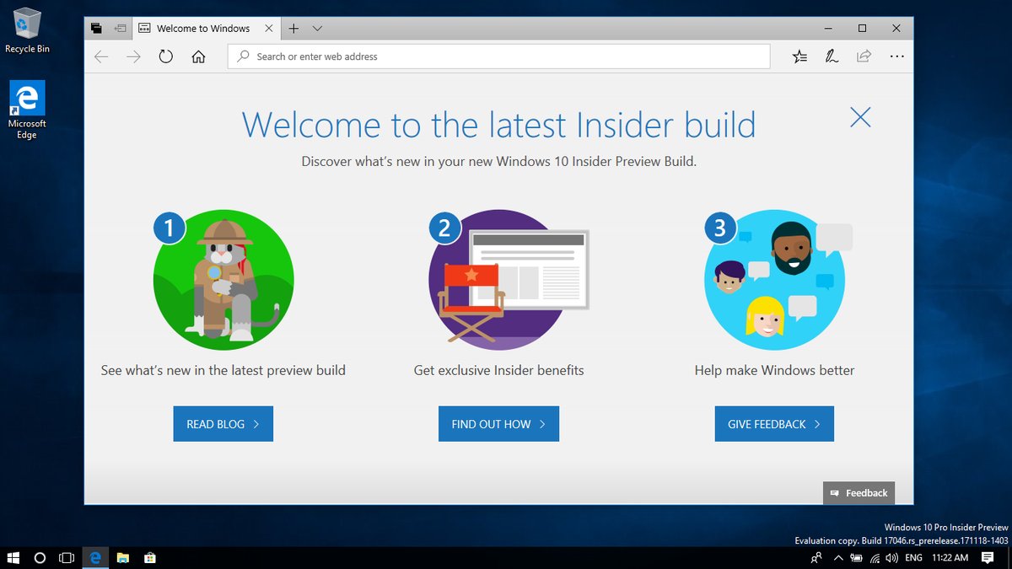Open the People icon in tray
Viewport: 1012px width, 569px height.
[816, 558]
